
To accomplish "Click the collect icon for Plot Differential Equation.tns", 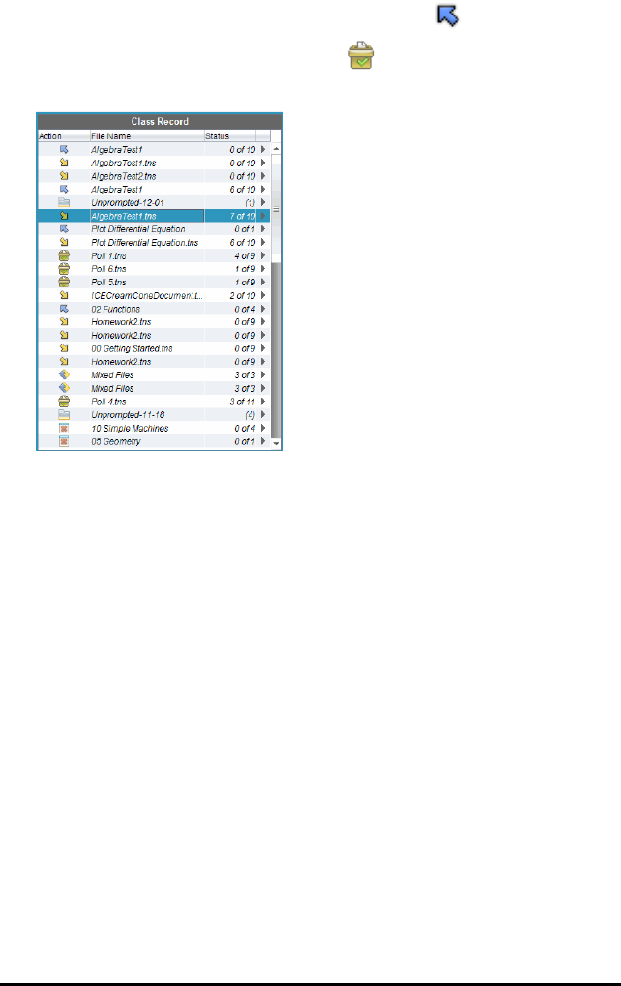I will (64, 242).
